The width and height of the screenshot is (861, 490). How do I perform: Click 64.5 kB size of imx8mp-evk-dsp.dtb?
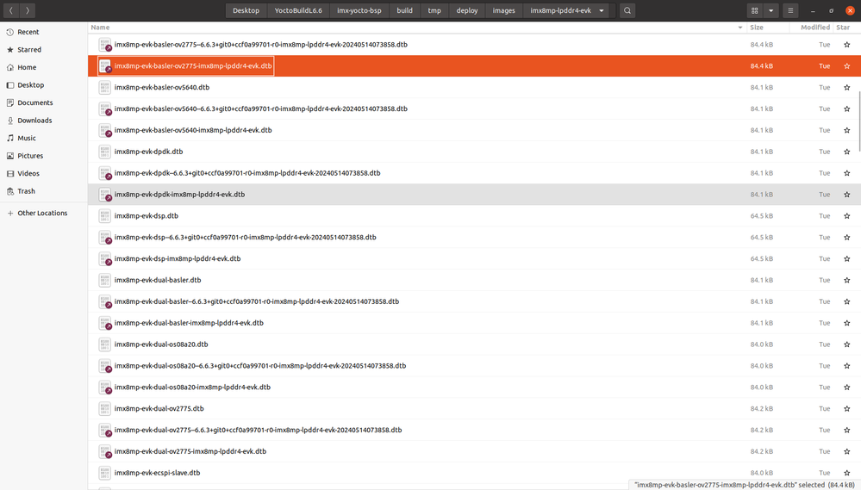tap(761, 215)
